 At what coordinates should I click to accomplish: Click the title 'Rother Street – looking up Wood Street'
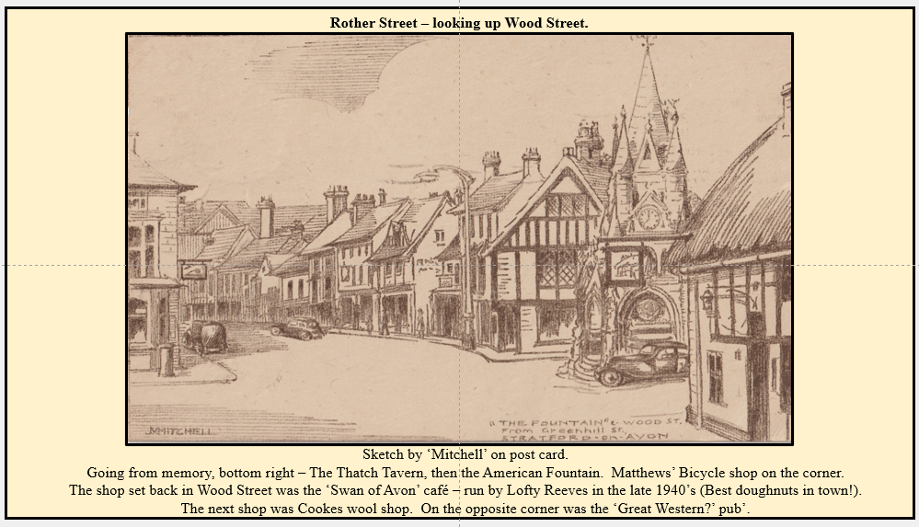[459, 23]
